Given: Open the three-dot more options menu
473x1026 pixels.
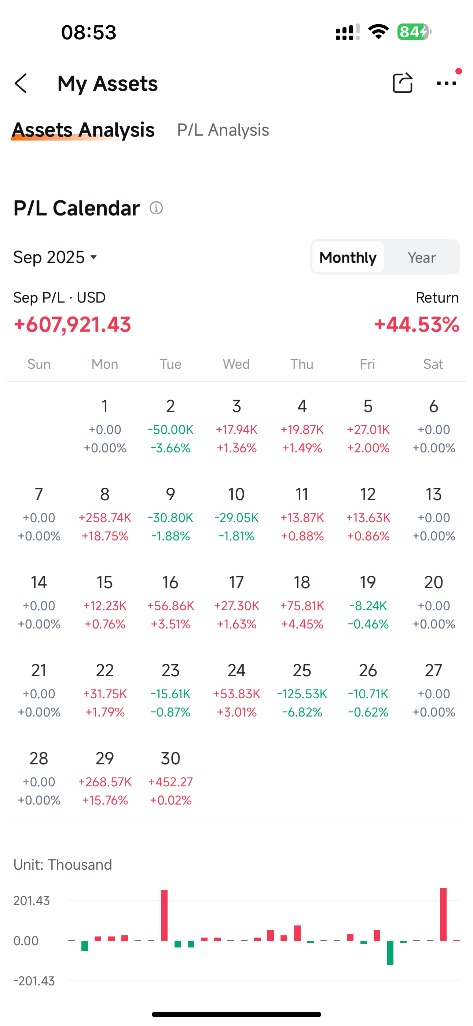Looking at the screenshot, I should [x=446, y=83].
